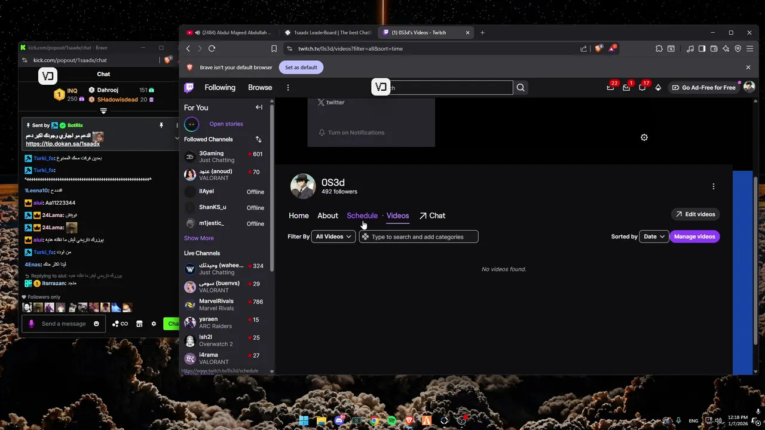The width and height of the screenshot is (765, 430).
Task: Show hidden system tray icons chevron
Action: point(653,421)
